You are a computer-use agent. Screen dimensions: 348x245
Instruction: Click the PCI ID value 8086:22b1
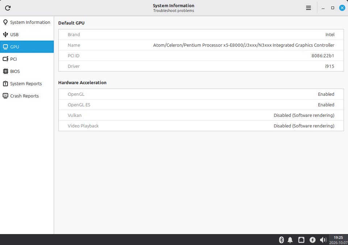pyautogui.click(x=323, y=56)
